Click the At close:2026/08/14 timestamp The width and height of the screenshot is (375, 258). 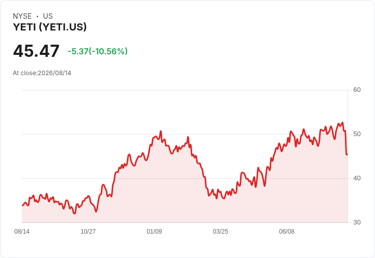point(42,73)
